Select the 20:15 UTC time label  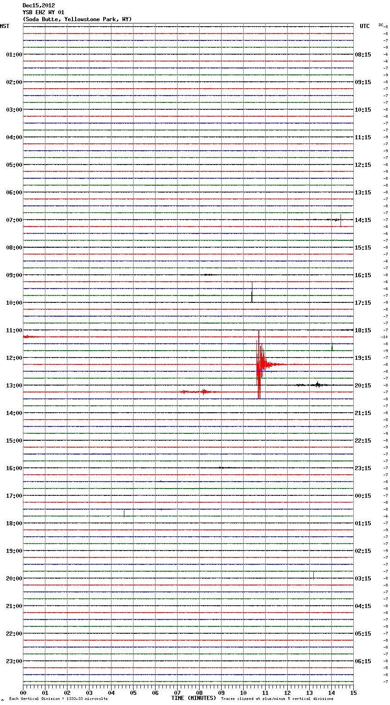tap(363, 386)
